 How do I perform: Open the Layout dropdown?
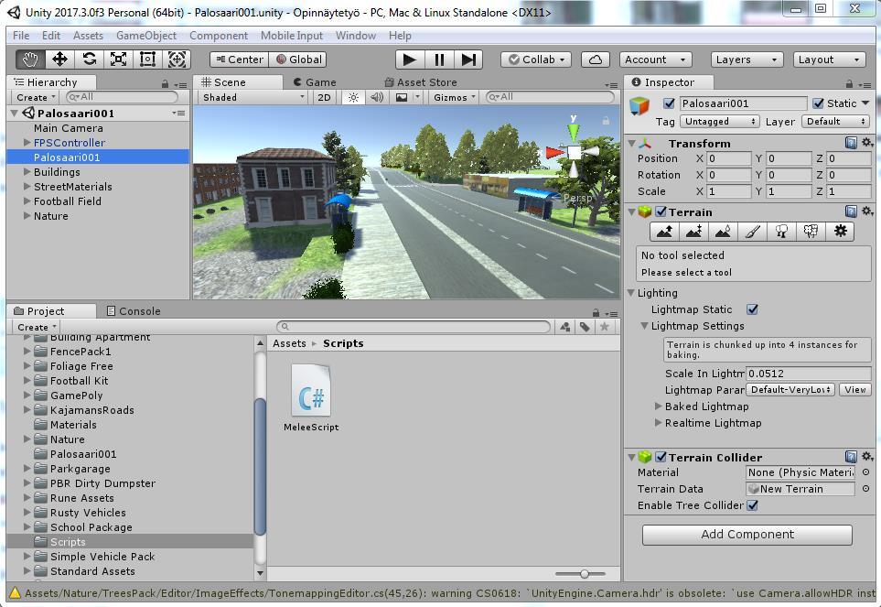pyautogui.click(x=829, y=60)
